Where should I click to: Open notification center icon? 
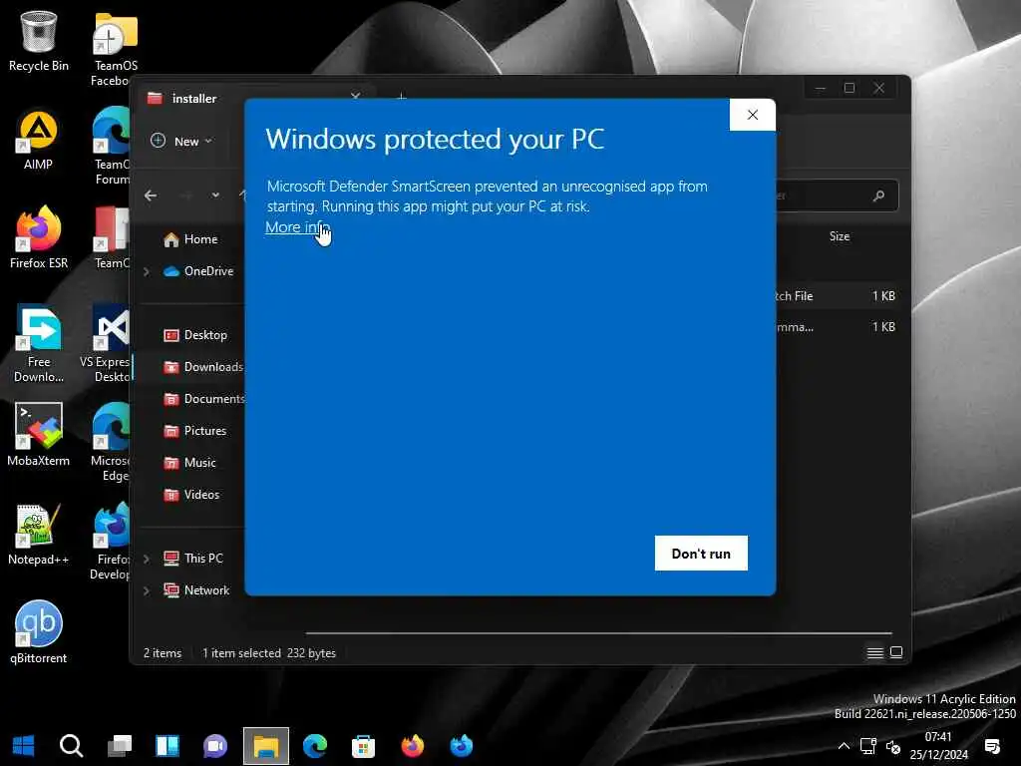tap(992, 746)
